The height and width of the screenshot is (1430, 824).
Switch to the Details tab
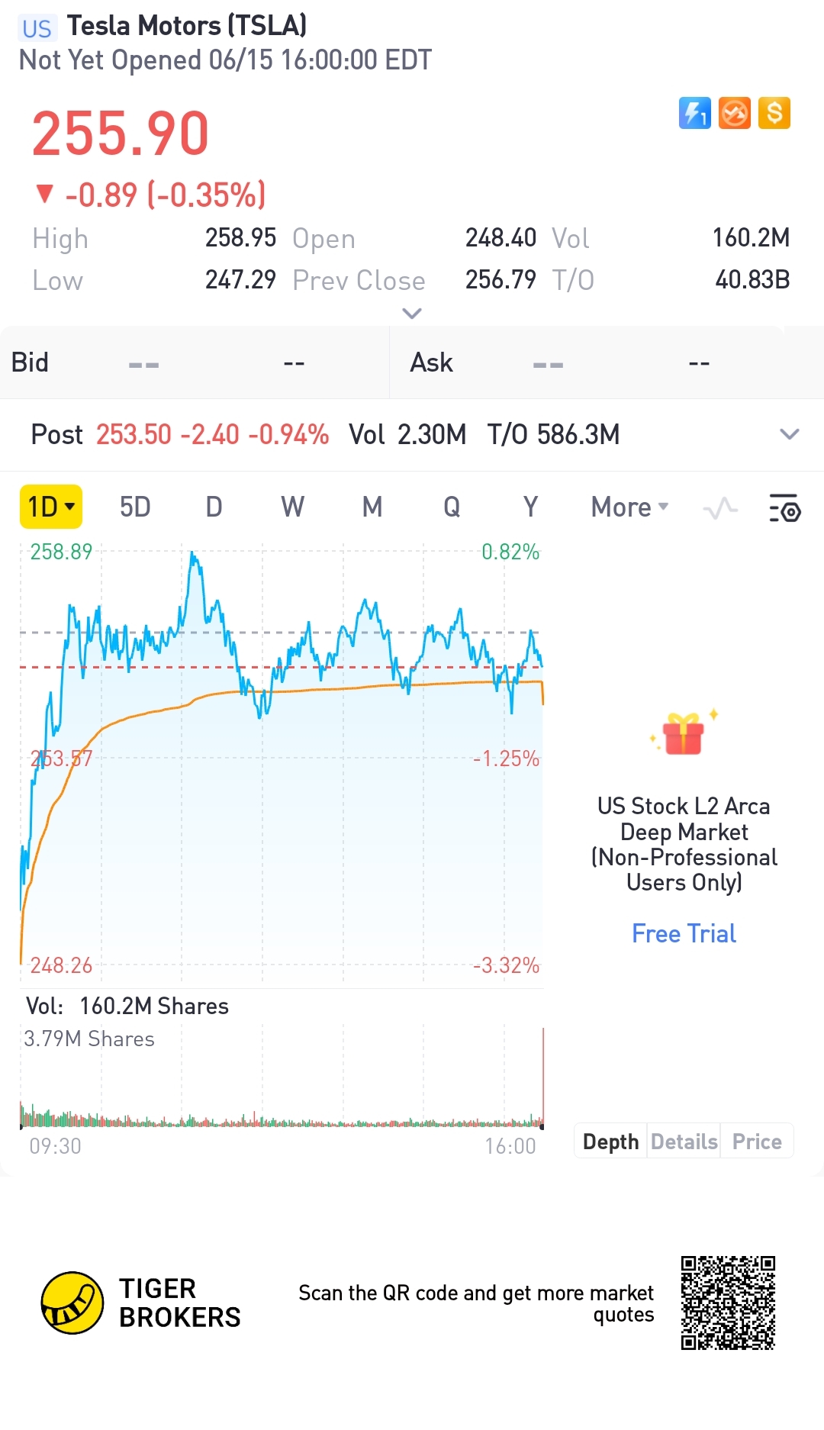point(684,1142)
